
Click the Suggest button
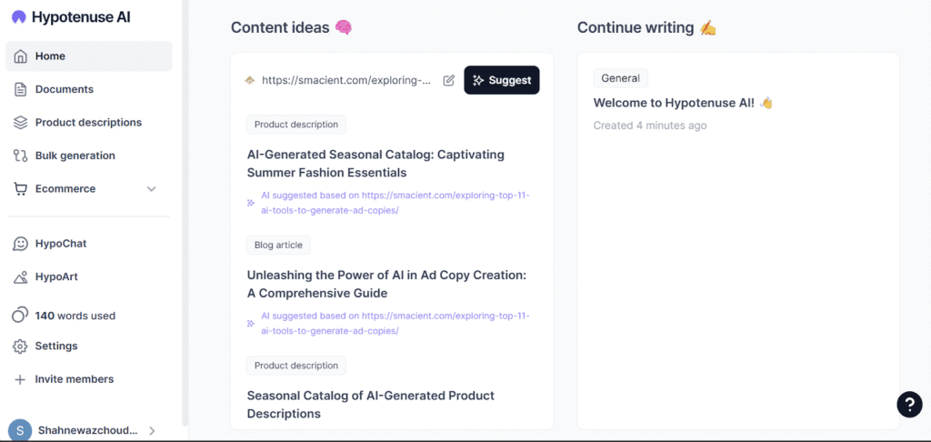502,80
